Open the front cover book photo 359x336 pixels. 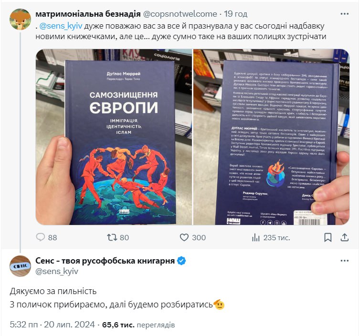pos(114,137)
